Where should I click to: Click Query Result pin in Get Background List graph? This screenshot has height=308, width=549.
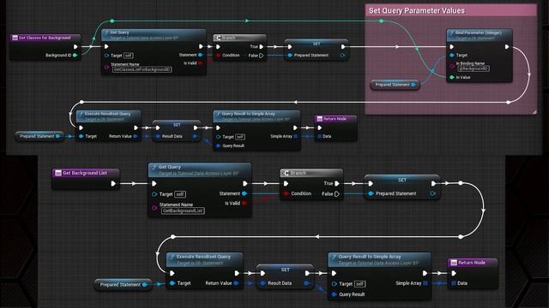point(334,294)
